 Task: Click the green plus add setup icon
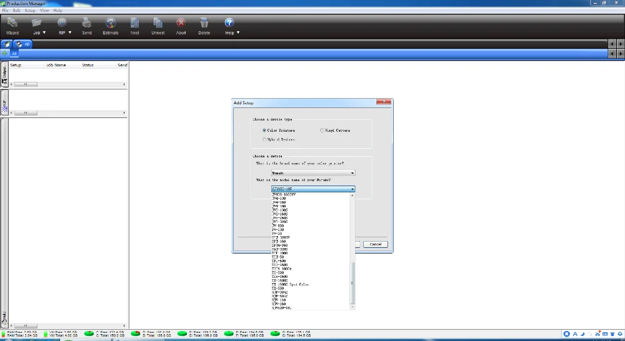(5, 53)
